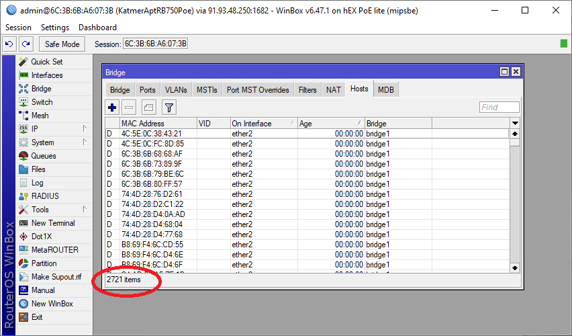The image size is (572, 336).
Task: Select the Hosts tab
Action: 359,89
